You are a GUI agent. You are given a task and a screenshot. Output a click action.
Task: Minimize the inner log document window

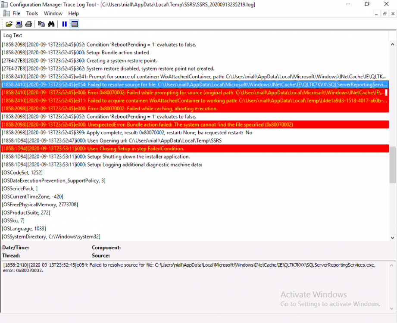tap(376, 14)
